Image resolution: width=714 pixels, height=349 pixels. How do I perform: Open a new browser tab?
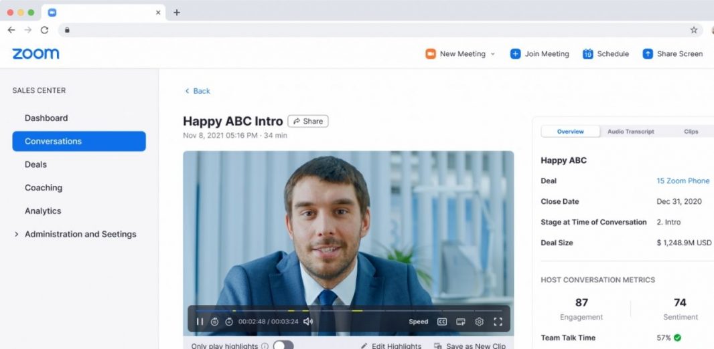[177, 13]
